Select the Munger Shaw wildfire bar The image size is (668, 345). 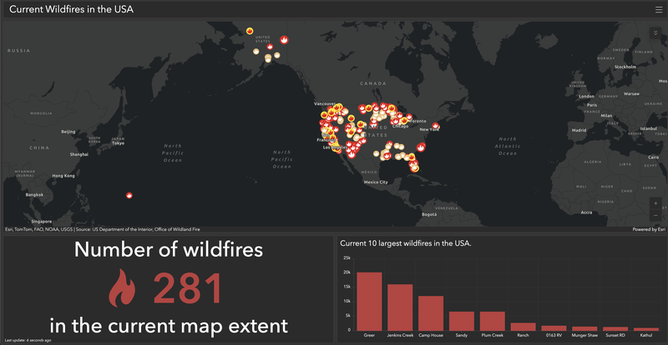pyautogui.click(x=584, y=328)
